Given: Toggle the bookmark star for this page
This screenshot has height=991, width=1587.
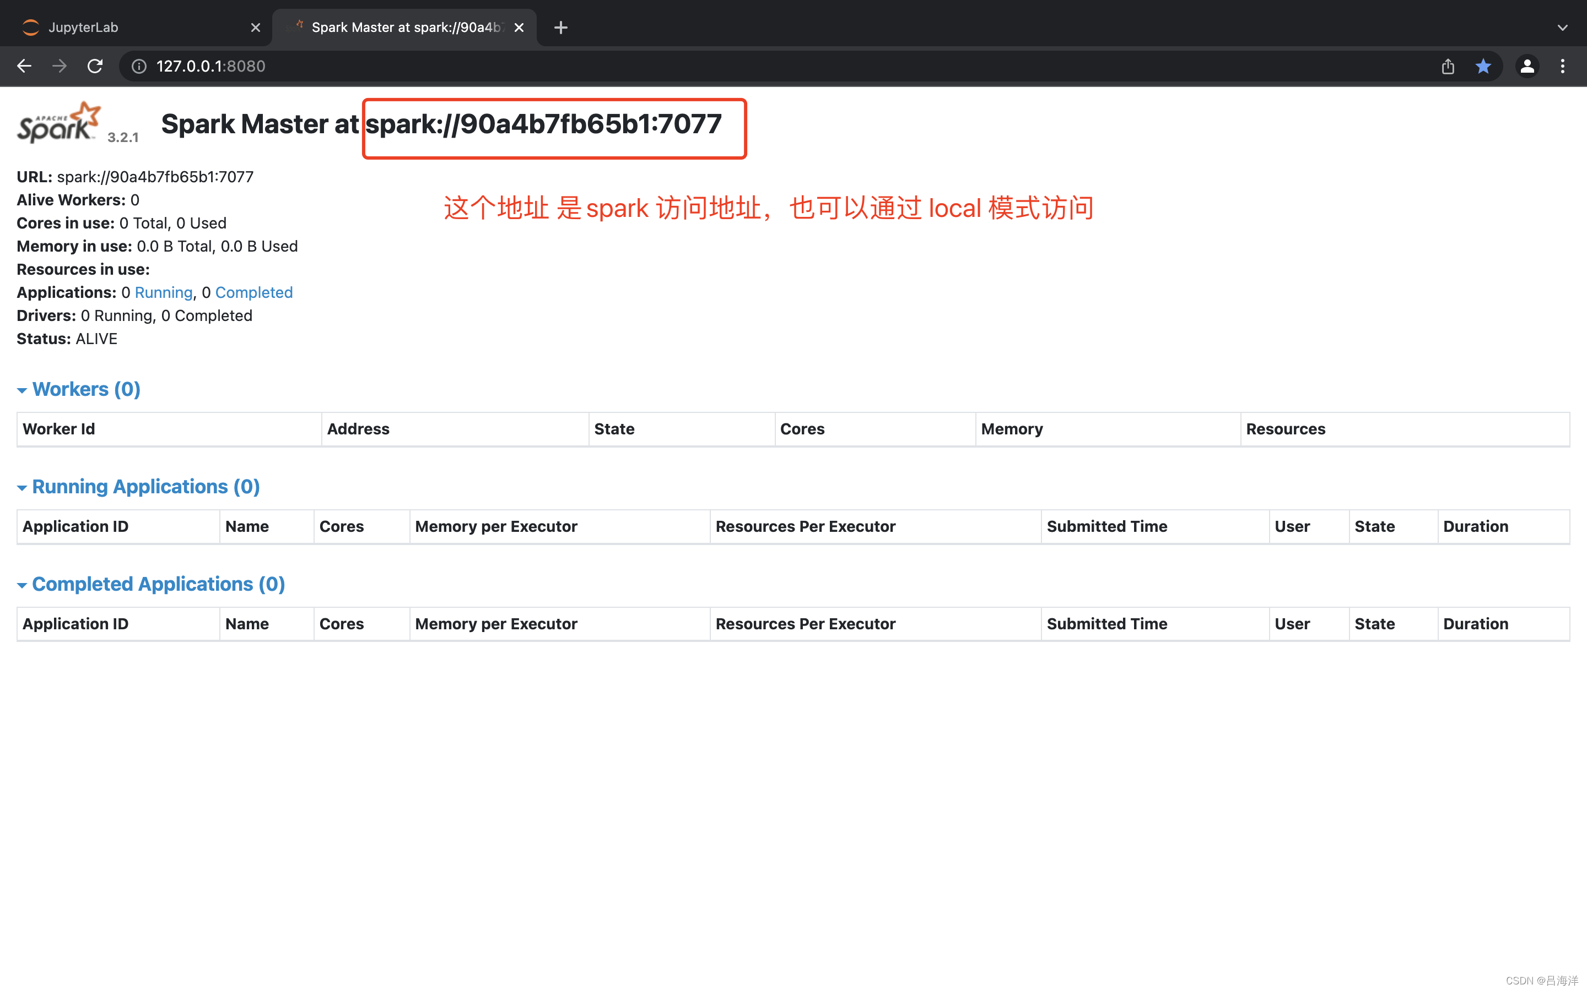Looking at the screenshot, I should (x=1483, y=66).
